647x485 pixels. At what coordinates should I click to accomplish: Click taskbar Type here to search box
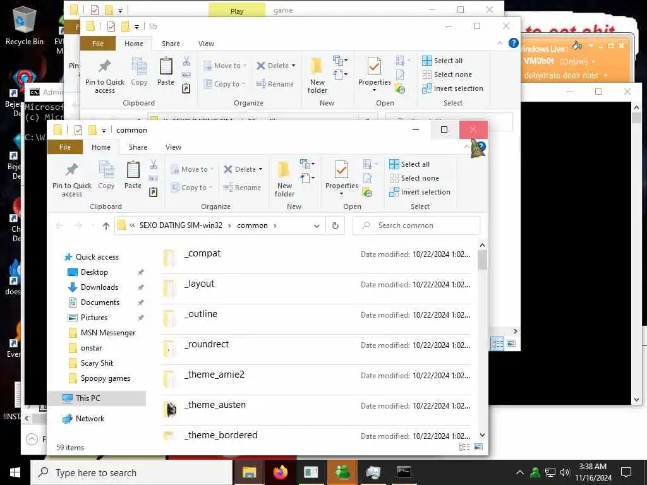(131, 472)
